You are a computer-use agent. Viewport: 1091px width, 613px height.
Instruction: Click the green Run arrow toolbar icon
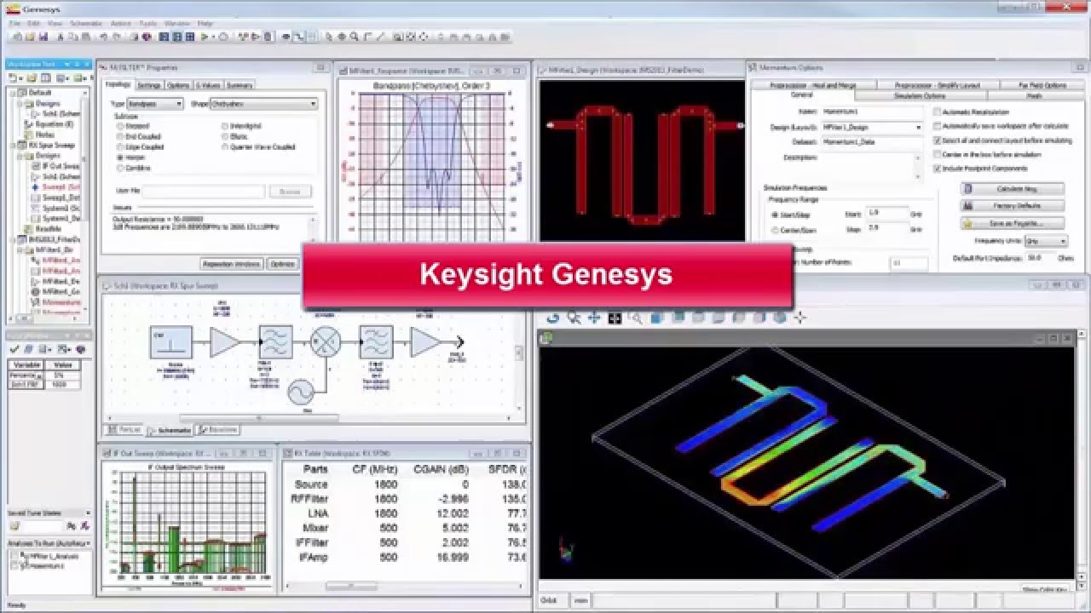tap(205, 37)
